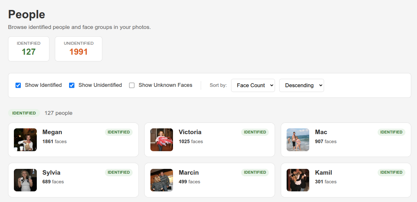Open Sylvia's face thumbnail

(25, 180)
